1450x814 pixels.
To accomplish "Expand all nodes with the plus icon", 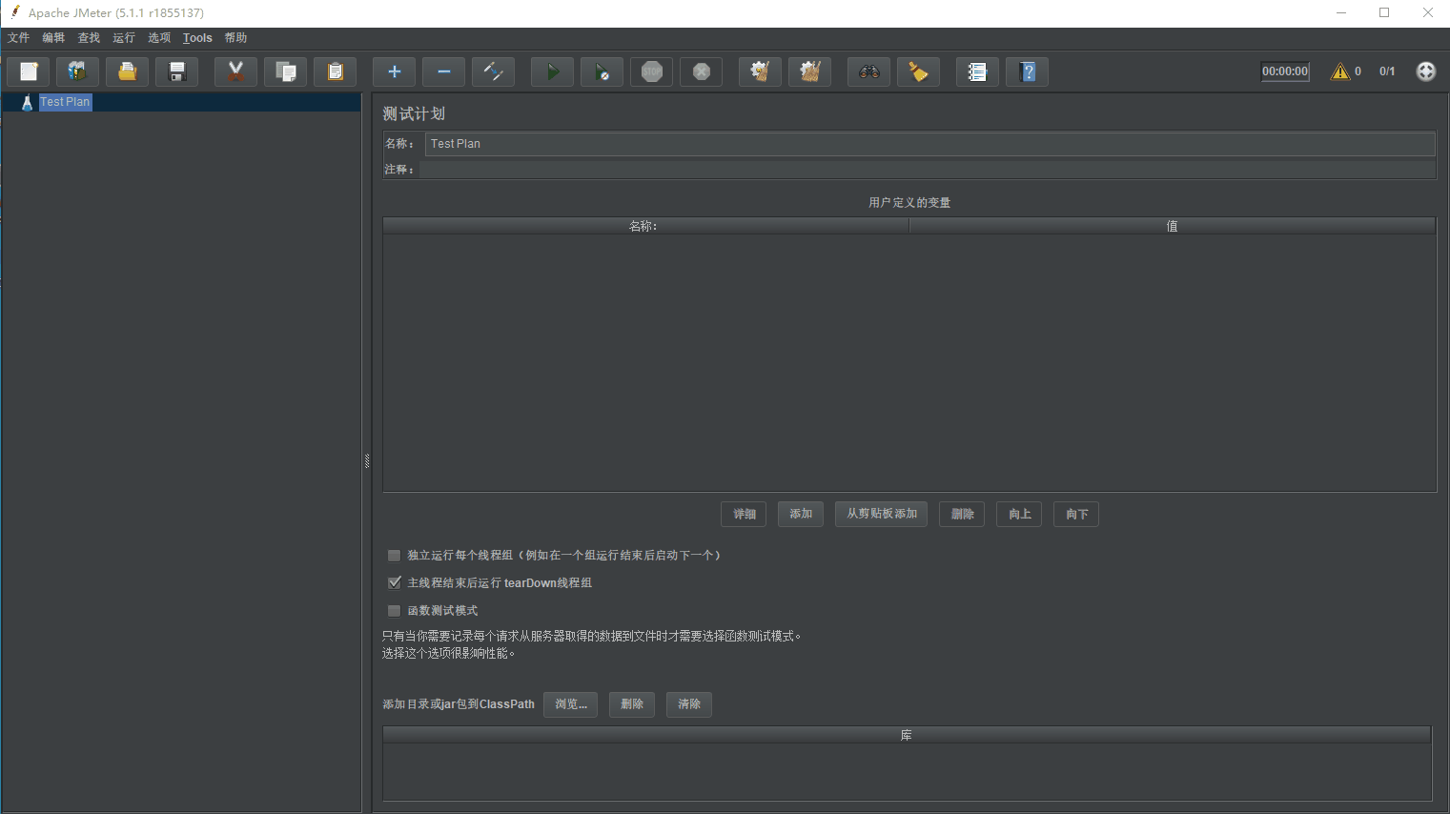I will pyautogui.click(x=394, y=71).
